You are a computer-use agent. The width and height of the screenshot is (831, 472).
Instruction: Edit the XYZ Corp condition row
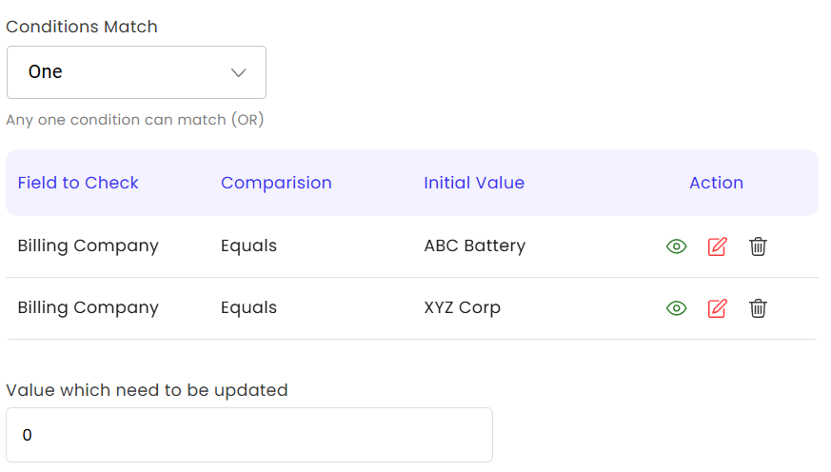pos(717,308)
